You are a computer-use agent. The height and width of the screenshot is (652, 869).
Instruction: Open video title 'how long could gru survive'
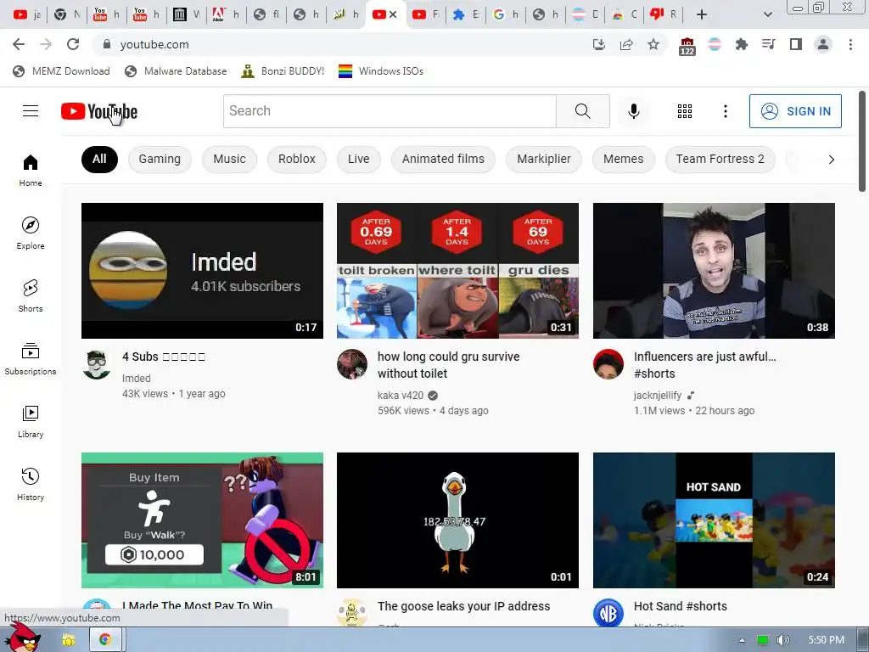pos(448,365)
